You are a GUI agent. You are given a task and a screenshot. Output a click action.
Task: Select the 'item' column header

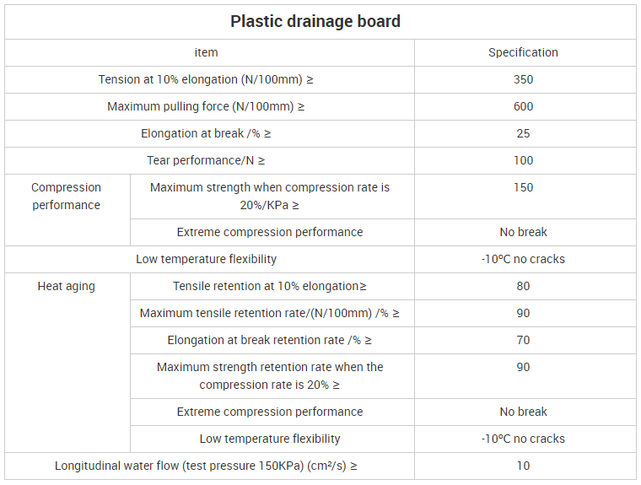[x=206, y=52]
